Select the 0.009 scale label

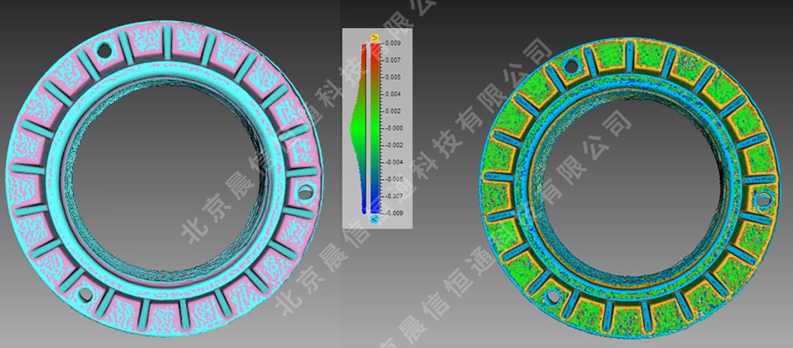coord(393,43)
